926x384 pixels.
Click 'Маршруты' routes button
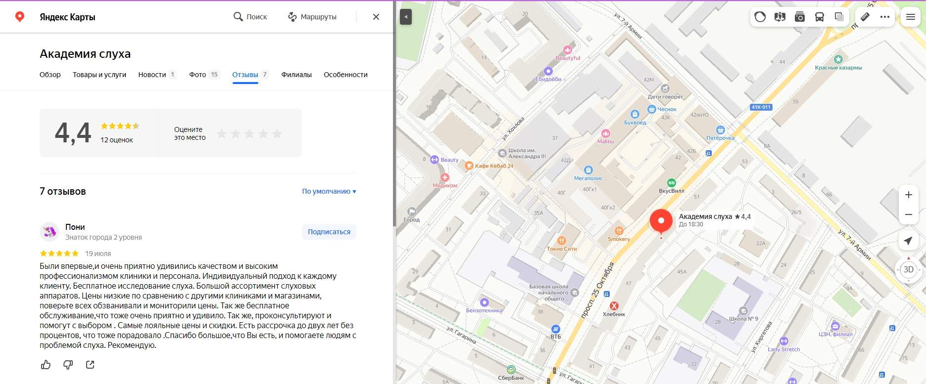[312, 17]
